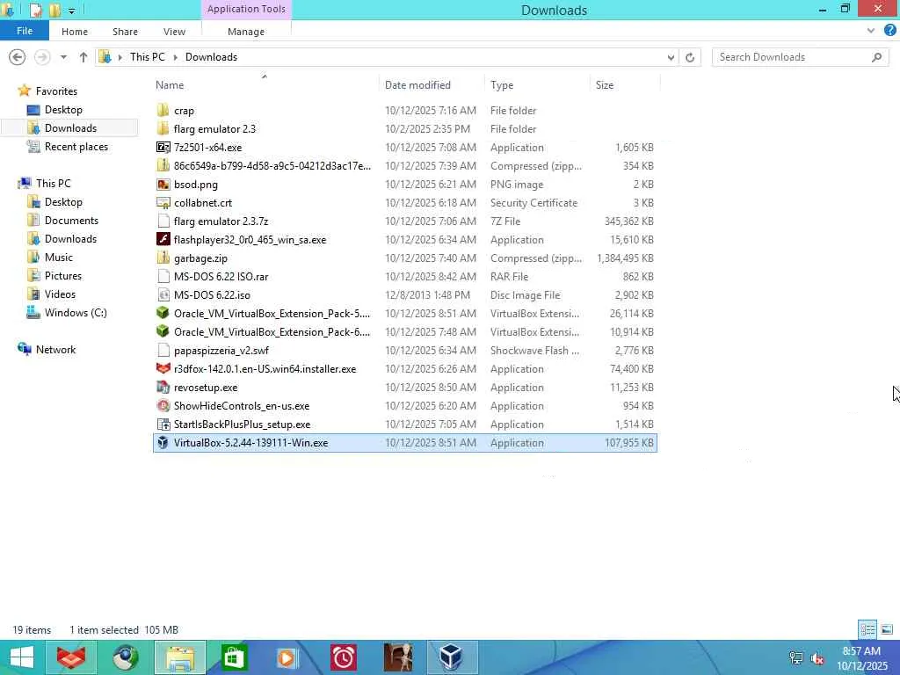900x675 pixels.
Task: Open the quick access toolbar dropdown
Action: coord(72,11)
